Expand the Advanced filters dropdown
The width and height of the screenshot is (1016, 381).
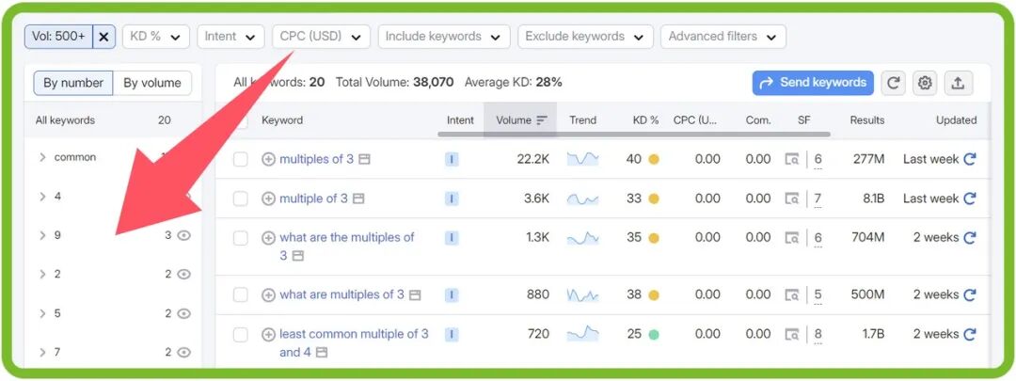pyautogui.click(x=722, y=37)
